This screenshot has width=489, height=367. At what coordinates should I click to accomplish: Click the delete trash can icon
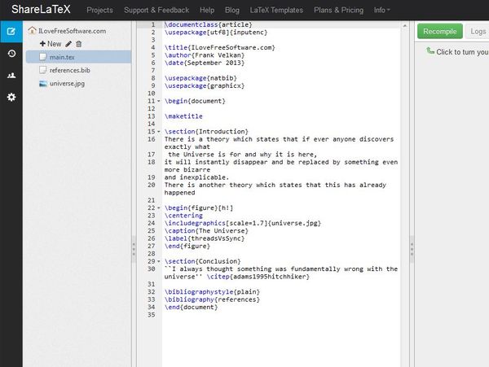[x=78, y=44]
